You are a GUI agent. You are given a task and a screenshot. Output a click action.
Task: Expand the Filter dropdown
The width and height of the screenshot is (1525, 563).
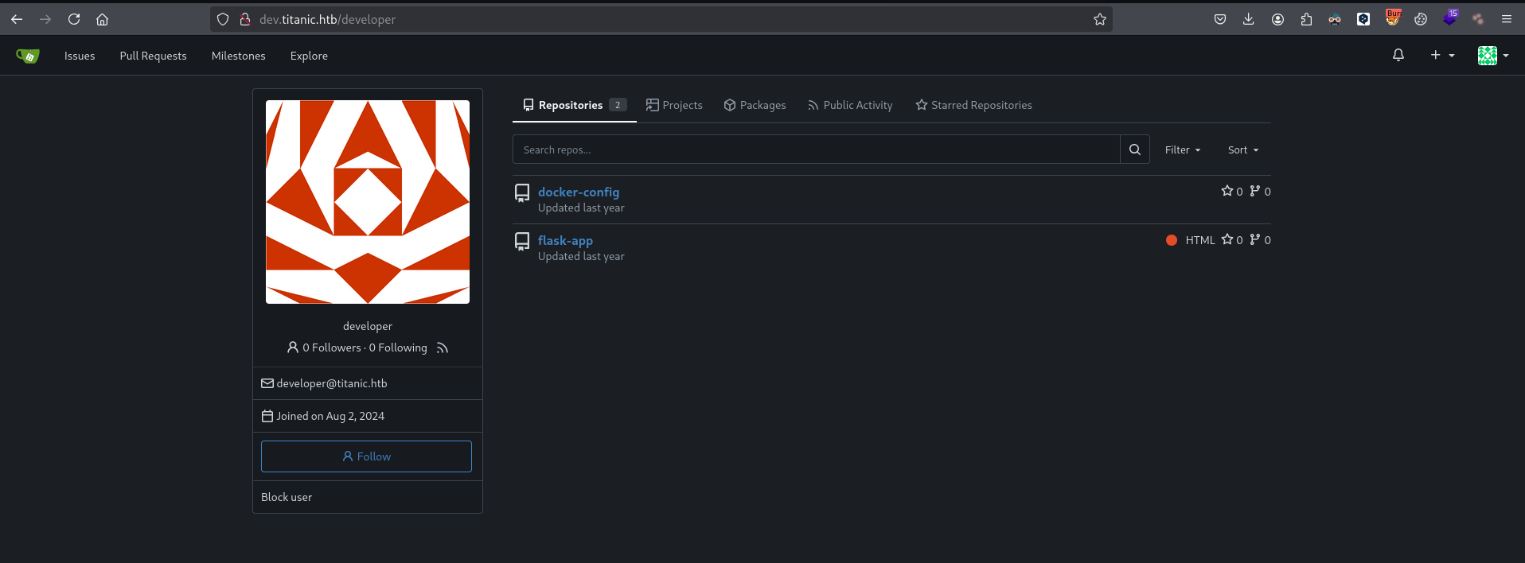tap(1182, 149)
